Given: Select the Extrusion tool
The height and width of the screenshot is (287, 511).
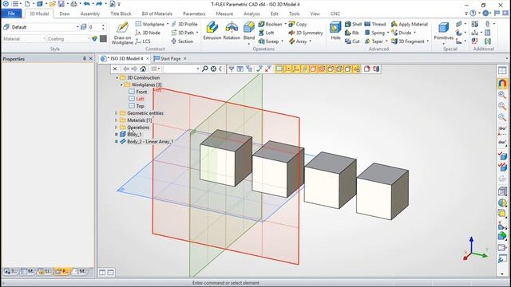Looking at the screenshot, I should (212, 31).
